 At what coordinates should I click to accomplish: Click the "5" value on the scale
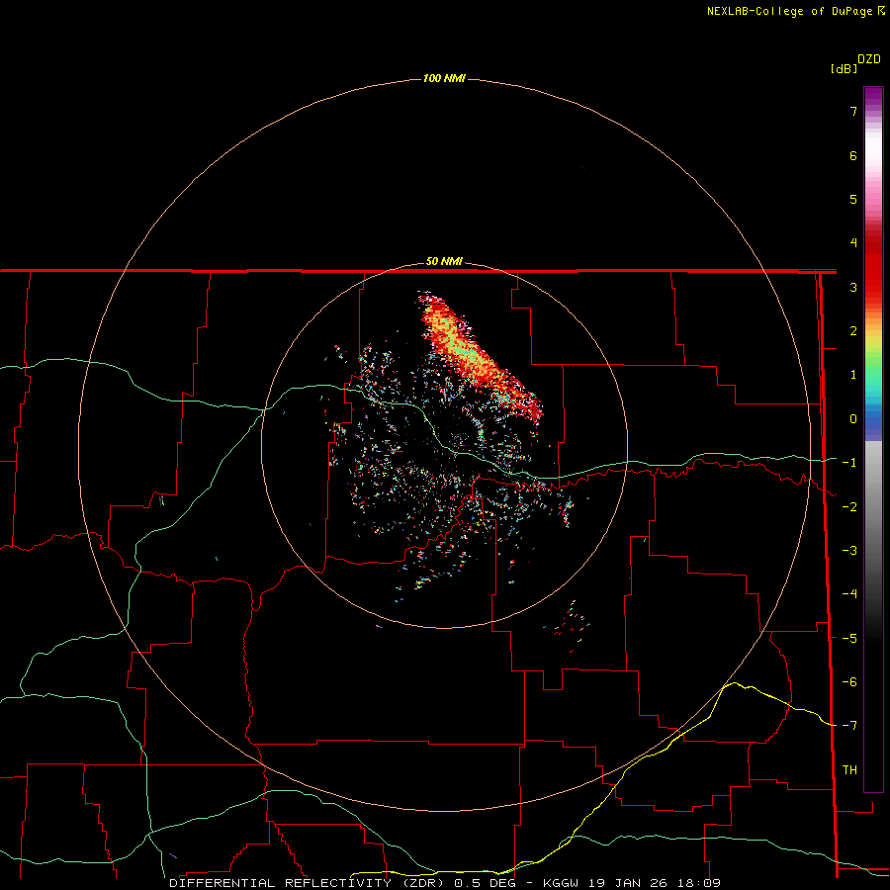pyautogui.click(x=853, y=199)
